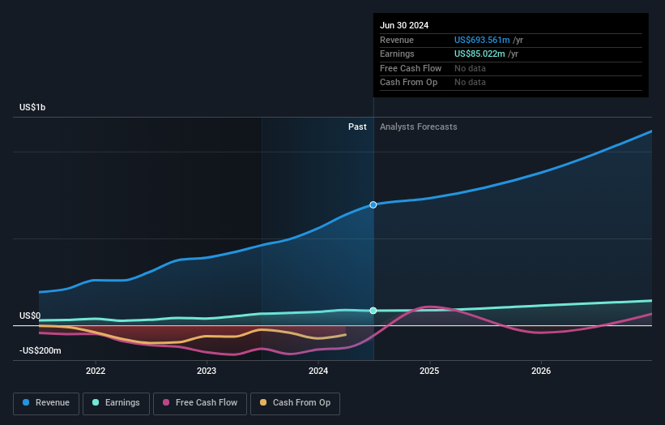Viewport: 665px width, 425px height.
Task: Toggle the Free Cash Flow legend button
Action: (x=200, y=403)
